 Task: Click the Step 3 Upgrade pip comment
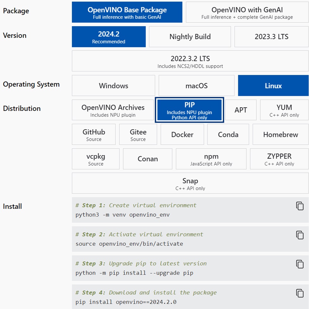coord(141,263)
